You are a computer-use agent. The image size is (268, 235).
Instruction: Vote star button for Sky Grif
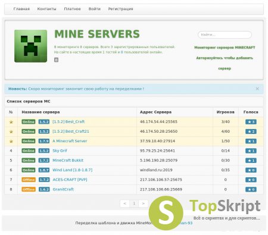tap(251, 151)
